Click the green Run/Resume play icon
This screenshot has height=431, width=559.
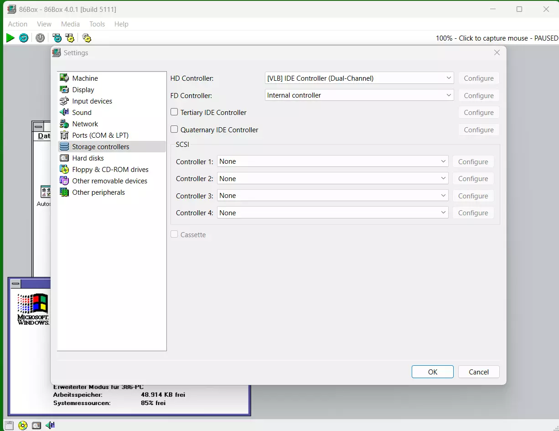10,38
